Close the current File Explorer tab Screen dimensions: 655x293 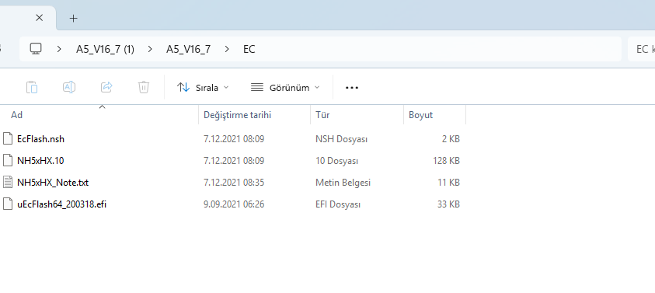point(40,18)
